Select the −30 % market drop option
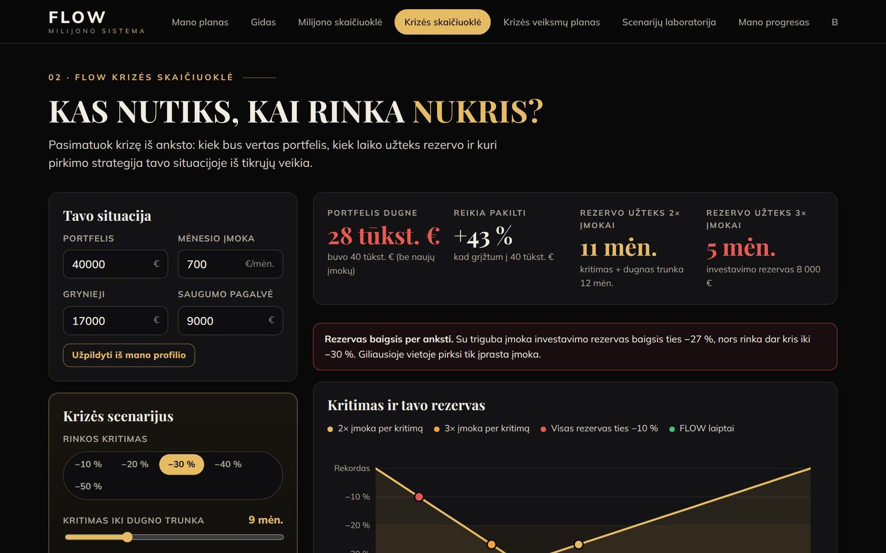 pos(182,465)
